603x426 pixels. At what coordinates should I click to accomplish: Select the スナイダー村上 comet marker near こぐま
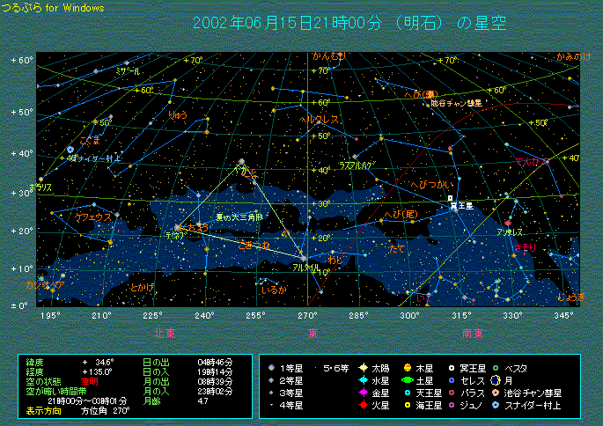(70, 150)
